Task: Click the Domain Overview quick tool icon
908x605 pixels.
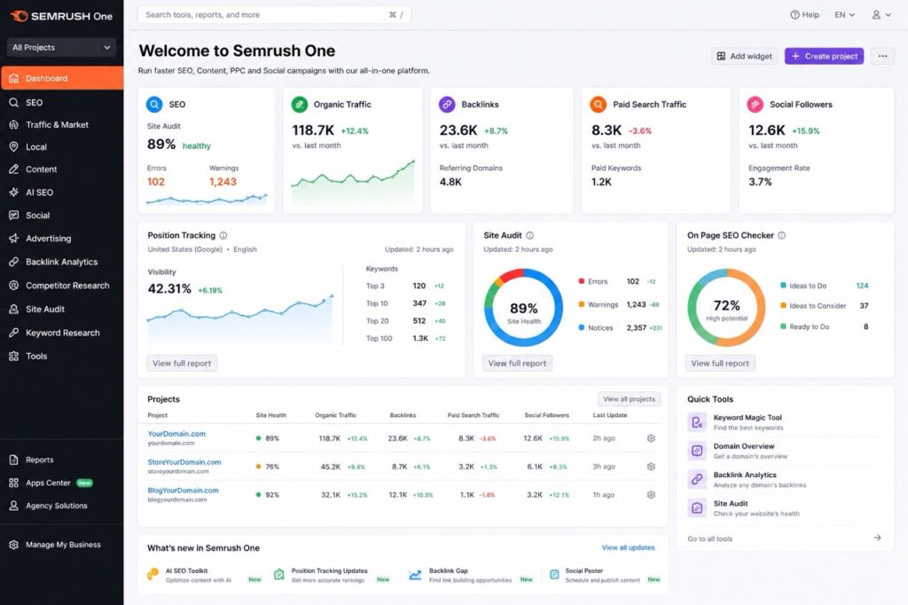Action: pyautogui.click(x=697, y=451)
